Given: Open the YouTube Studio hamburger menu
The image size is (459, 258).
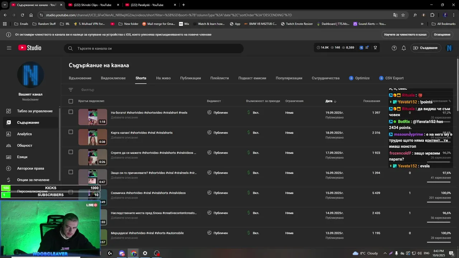Looking at the screenshot, I should (9, 48).
